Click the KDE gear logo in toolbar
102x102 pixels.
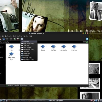[87, 39]
